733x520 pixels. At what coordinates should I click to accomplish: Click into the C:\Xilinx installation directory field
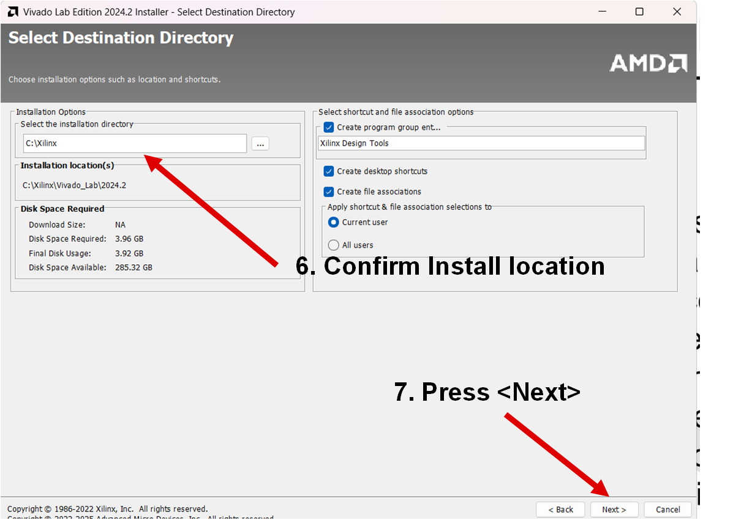pos(135,144)
